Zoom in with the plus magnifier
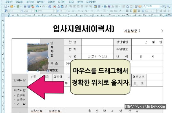The width and height of the screenshot is (172, 113). [168, 6]
